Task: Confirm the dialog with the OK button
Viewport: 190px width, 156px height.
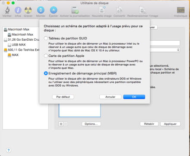Action: pos(134,97)
